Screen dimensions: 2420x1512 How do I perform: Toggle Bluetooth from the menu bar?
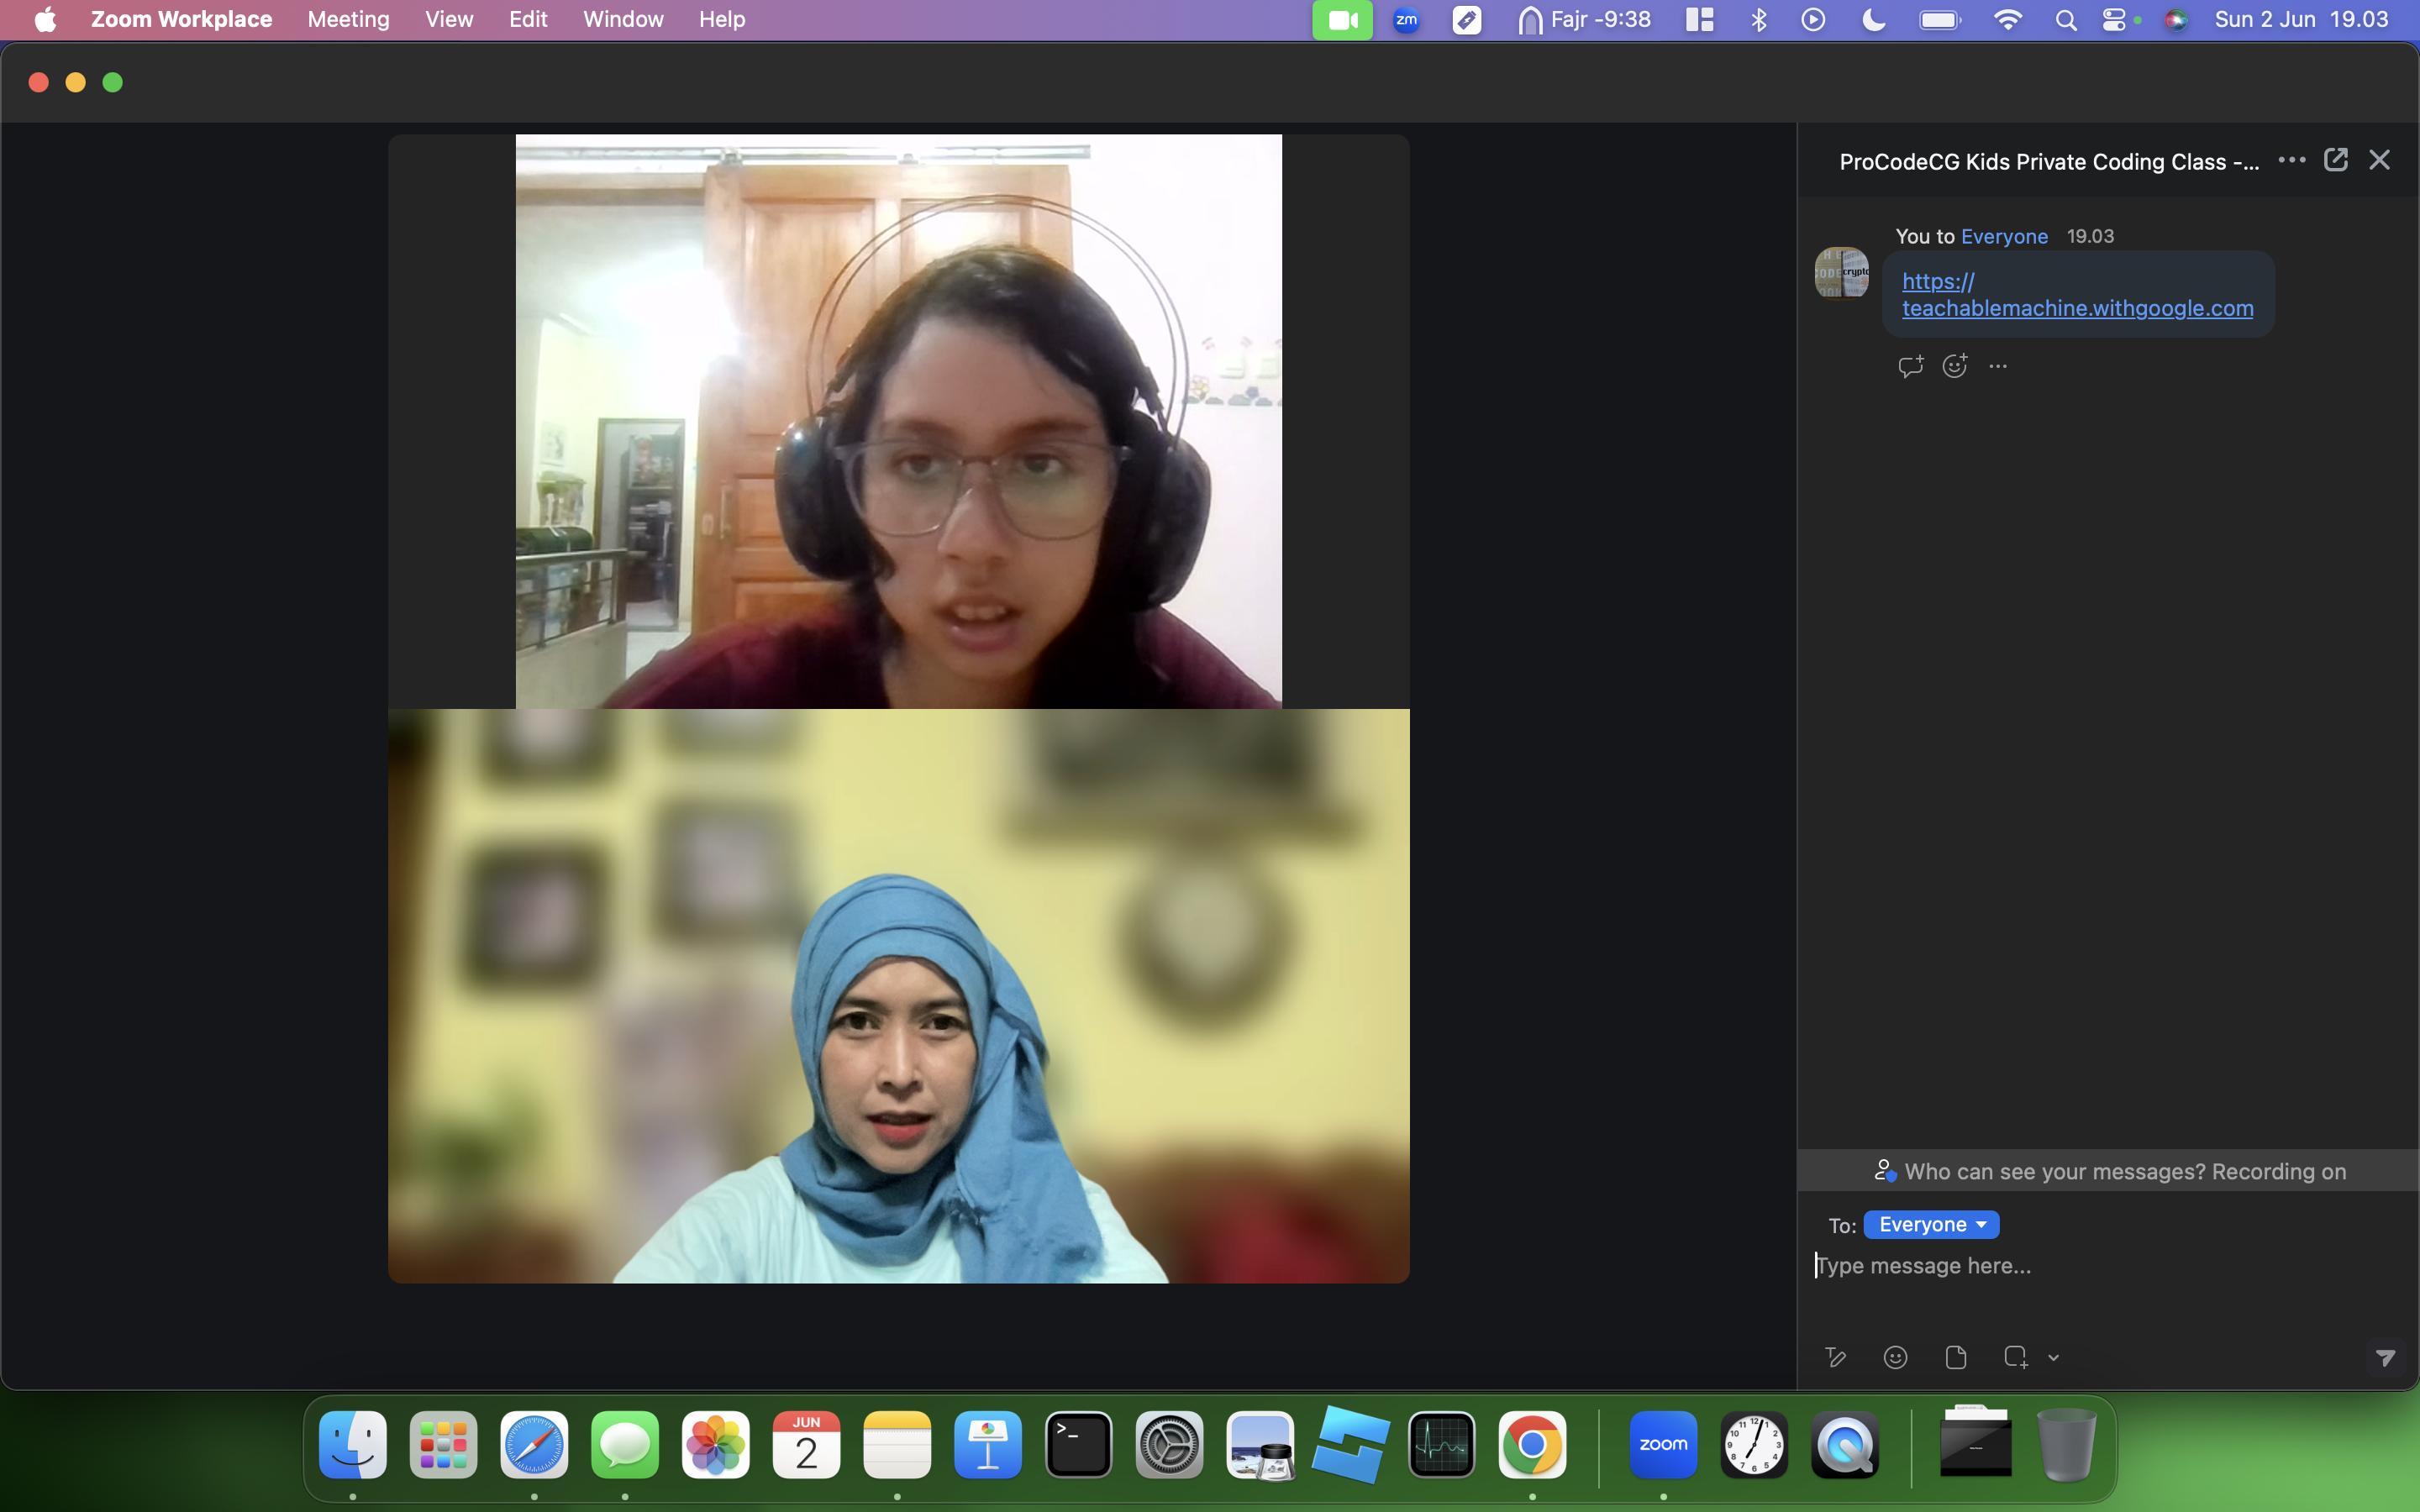click(1759, 19)
